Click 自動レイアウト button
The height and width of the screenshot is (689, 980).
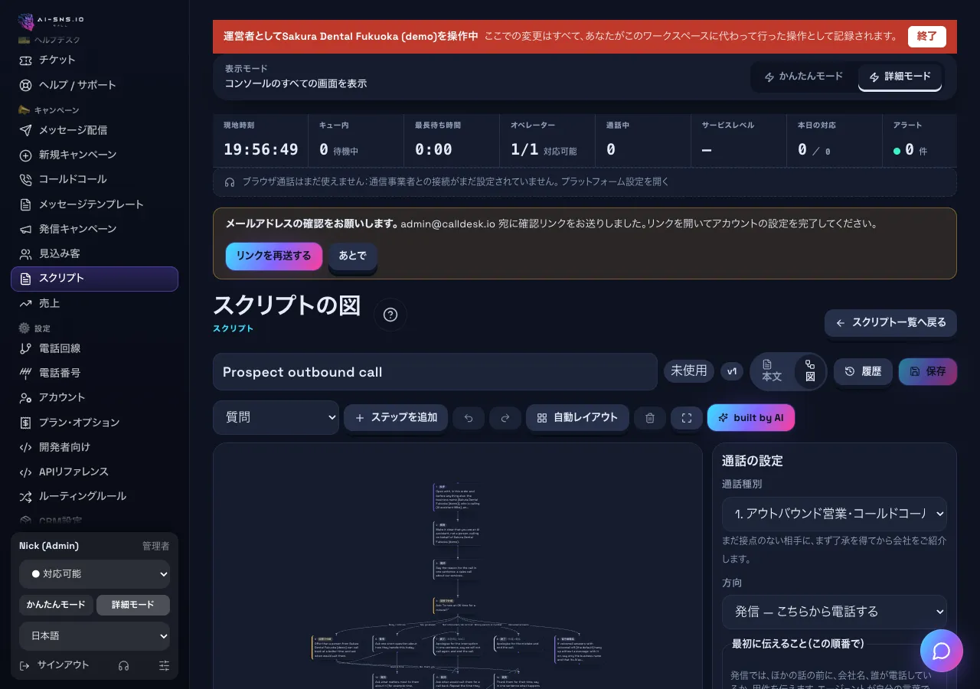pyautogui.click(x=577, y=417)
